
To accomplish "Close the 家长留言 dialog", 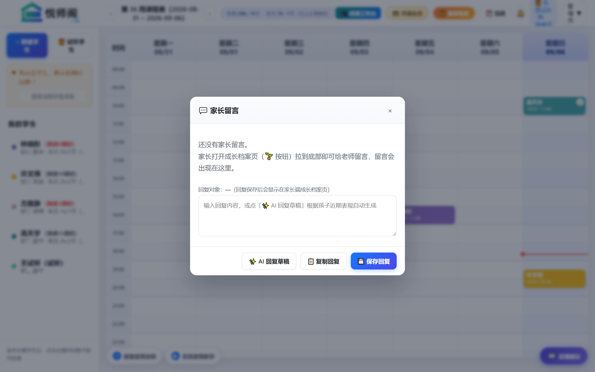I will (390, 111).
